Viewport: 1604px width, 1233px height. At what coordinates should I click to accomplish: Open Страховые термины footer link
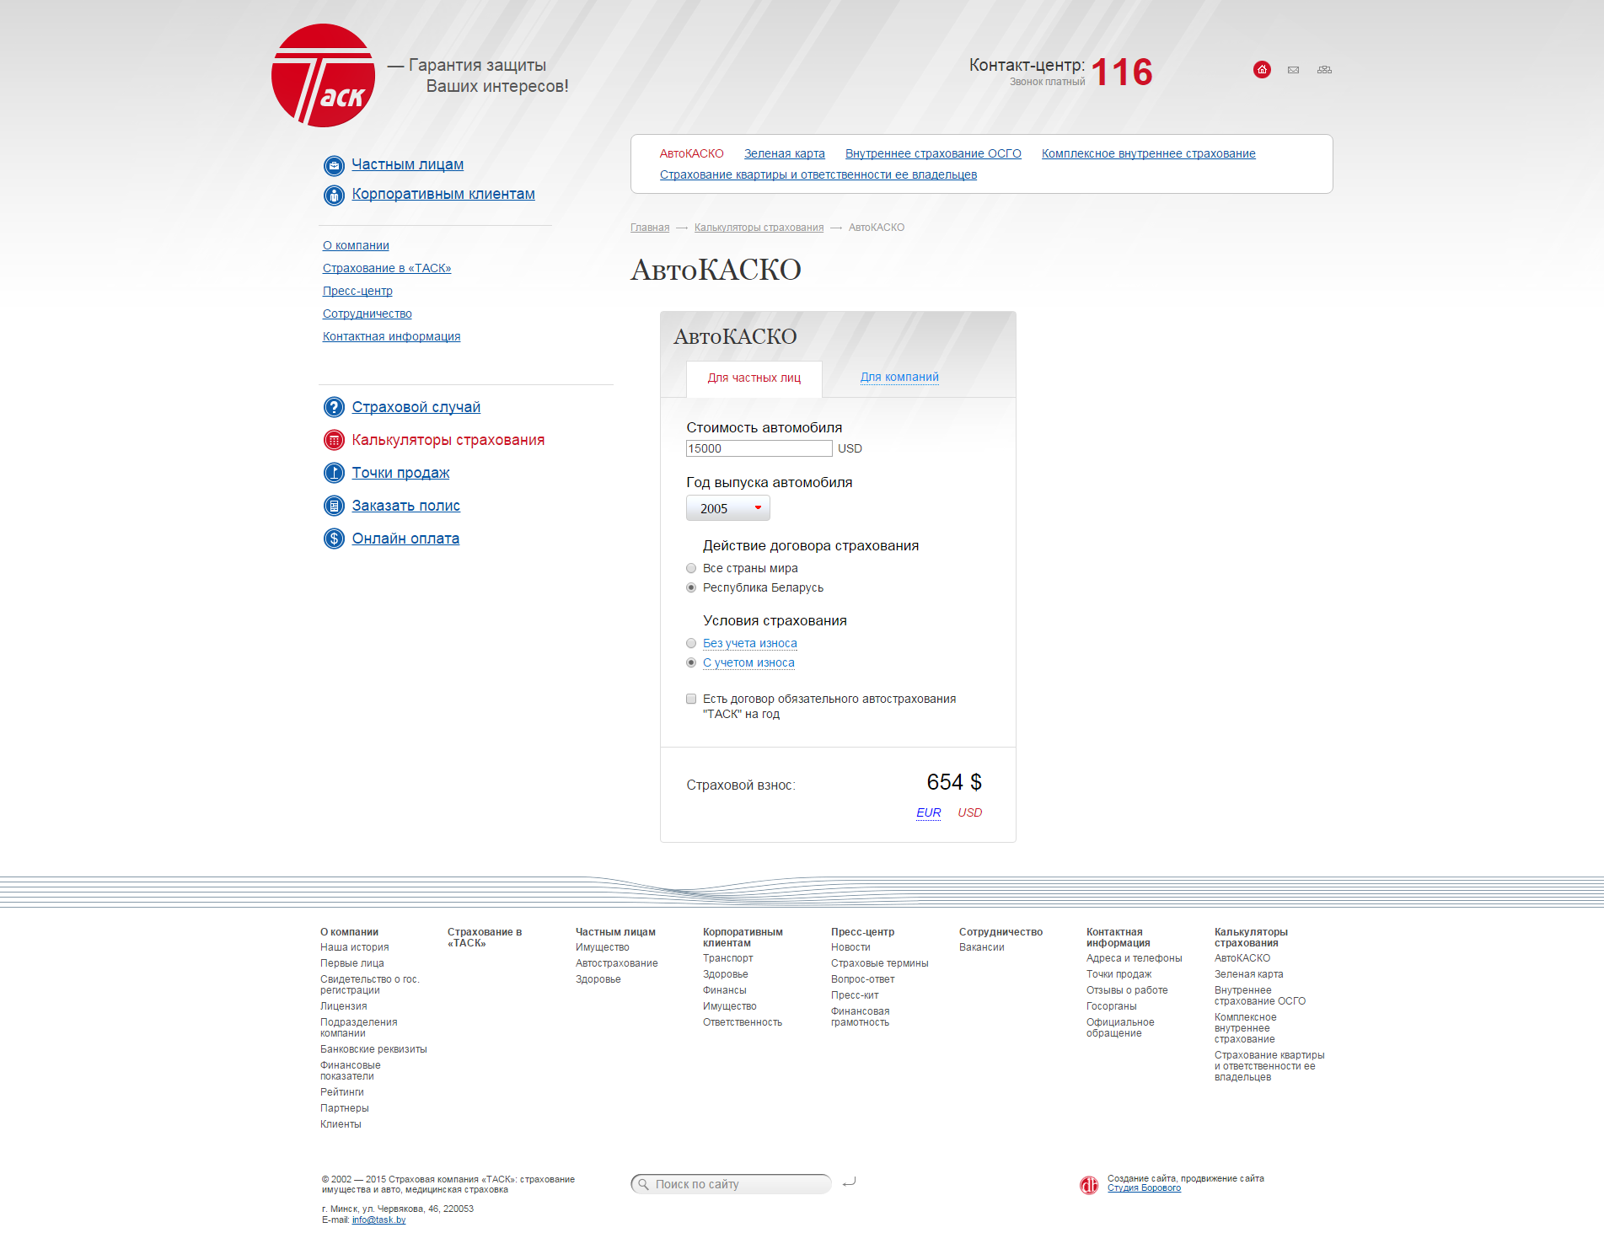tap(880, 963)
